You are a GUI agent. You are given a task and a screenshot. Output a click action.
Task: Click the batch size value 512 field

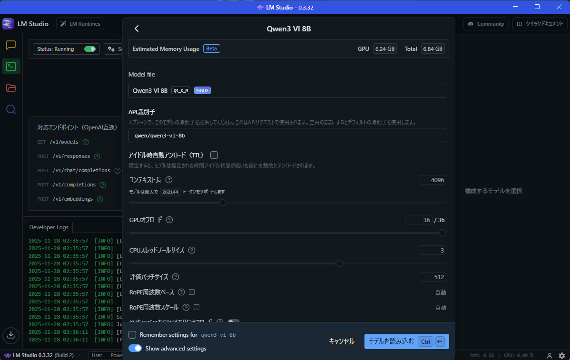pos(432,277)
